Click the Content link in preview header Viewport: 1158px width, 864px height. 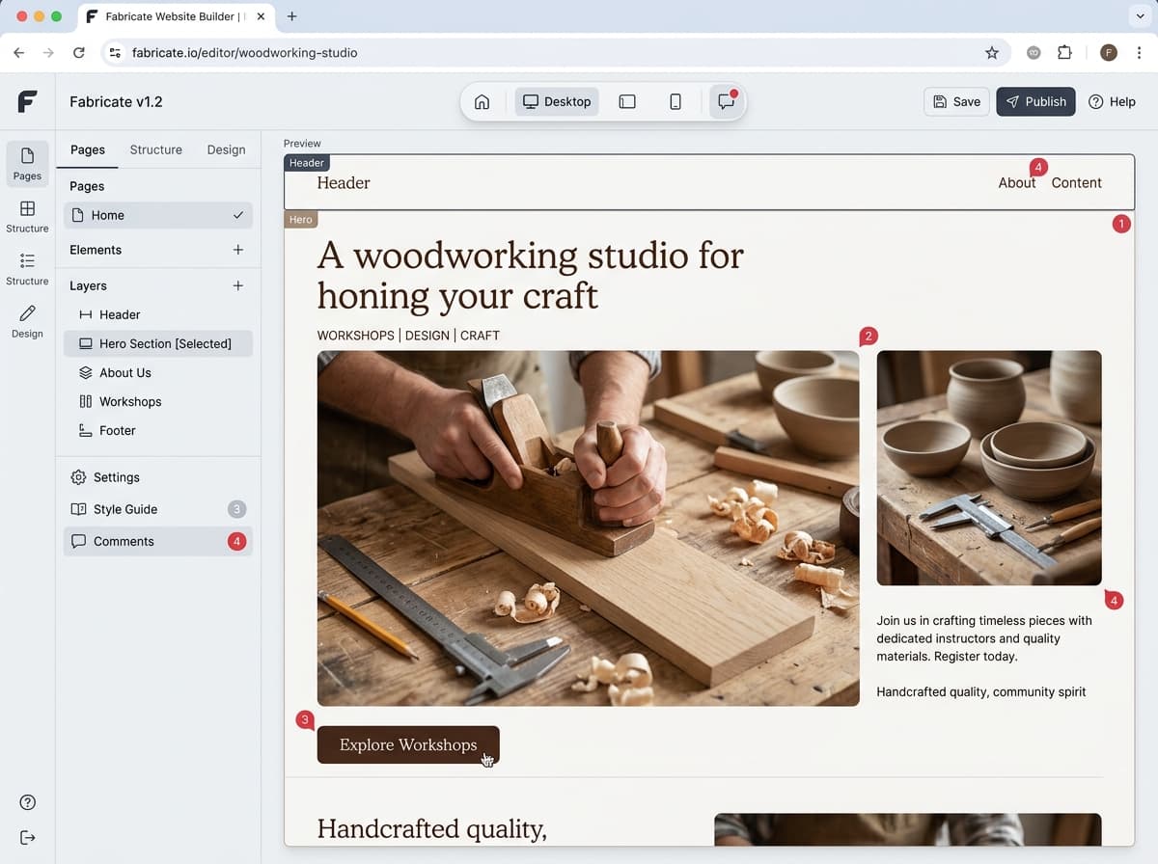click(1077, 182)
